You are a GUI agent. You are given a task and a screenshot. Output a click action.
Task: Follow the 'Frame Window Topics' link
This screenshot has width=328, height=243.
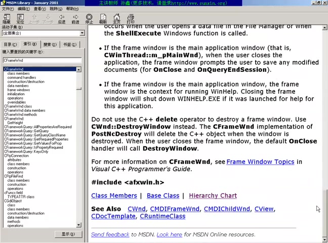pyautogui.click(x=260, y=162)
